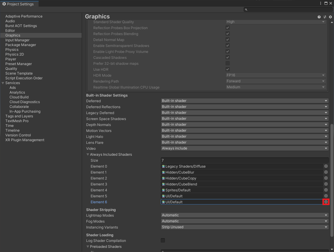The width and height of the screenshot is (334, 252).
Task: Open object picker for Legacy Shaders/Diffuse
Action: click(x=326, y=166)
